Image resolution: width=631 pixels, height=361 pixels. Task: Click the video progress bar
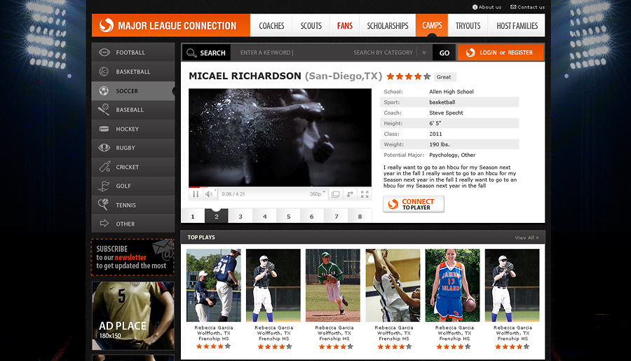point(280,187)
